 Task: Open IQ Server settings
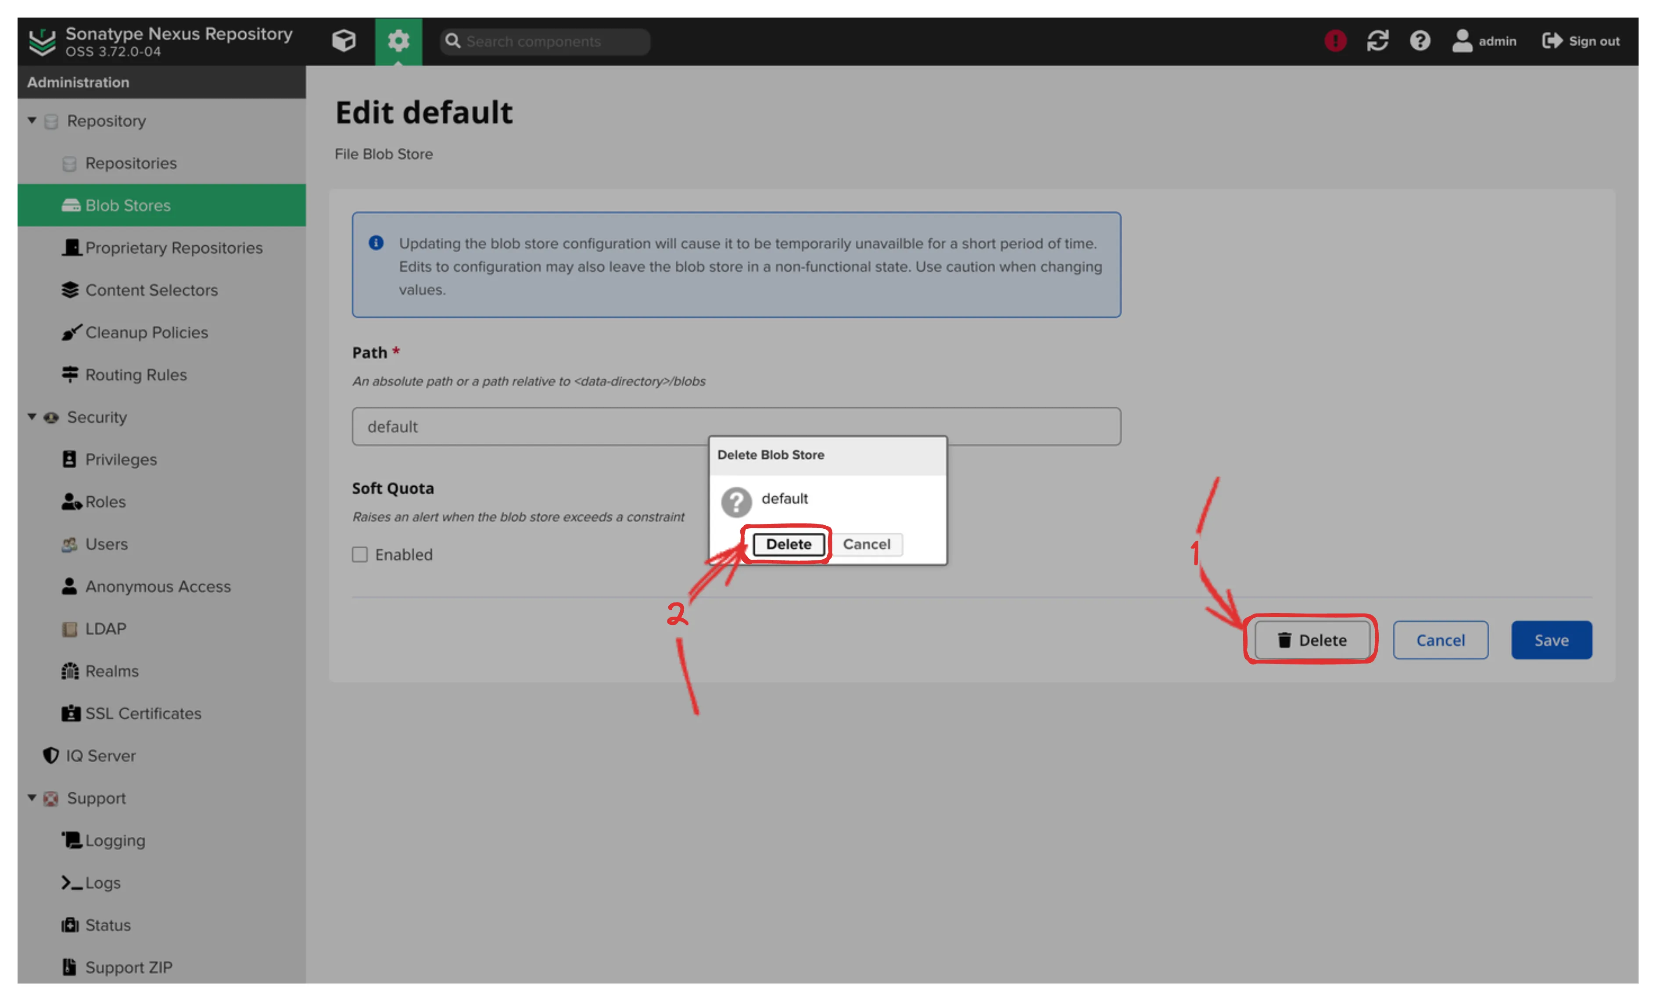101,756
